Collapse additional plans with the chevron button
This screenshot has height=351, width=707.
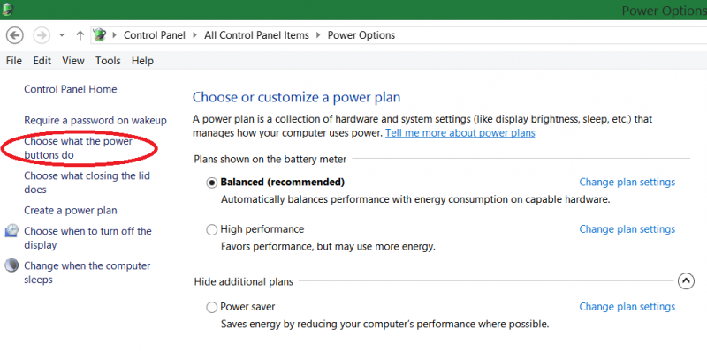click(x=686, y=281)
